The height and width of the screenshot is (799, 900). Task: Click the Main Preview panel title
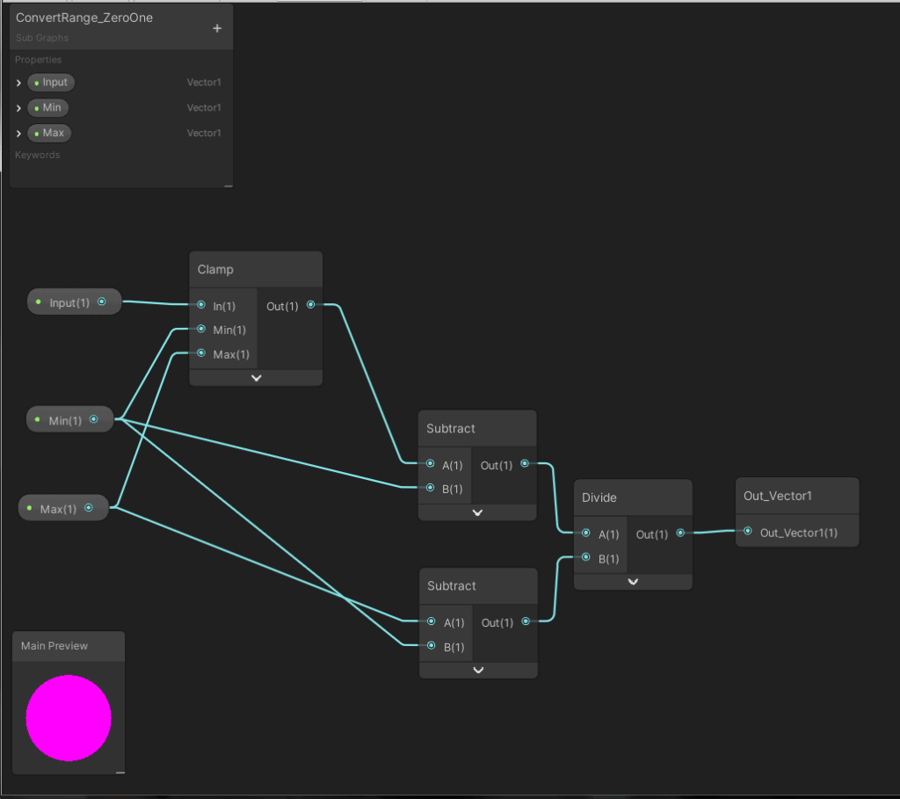(54, 646)
